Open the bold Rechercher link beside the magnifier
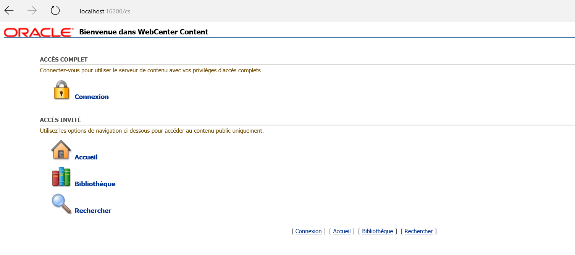This screenshot has width=575, height=255. pyautogui.click(x=93, y=211)
